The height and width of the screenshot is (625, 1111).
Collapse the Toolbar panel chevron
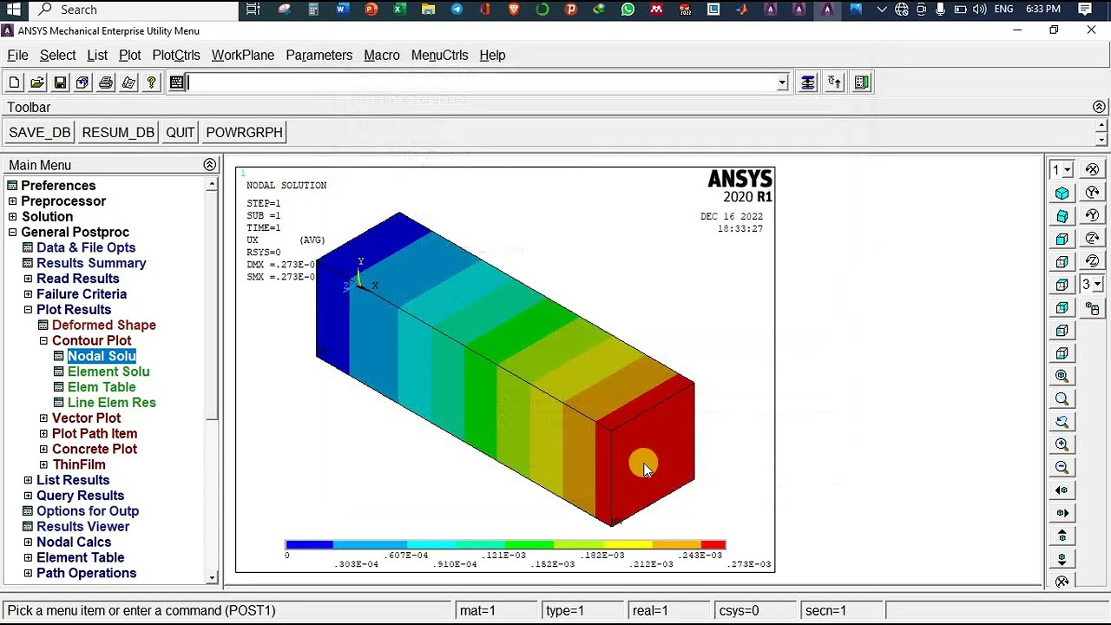[1099, 107]
